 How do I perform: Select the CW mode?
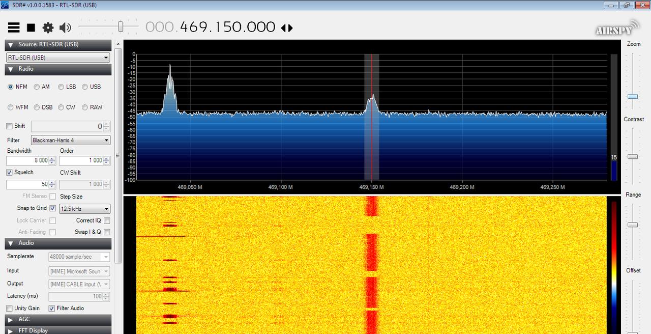pos(61,107)
